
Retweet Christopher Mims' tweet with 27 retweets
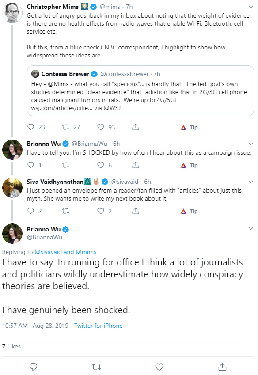click(65, 127)
